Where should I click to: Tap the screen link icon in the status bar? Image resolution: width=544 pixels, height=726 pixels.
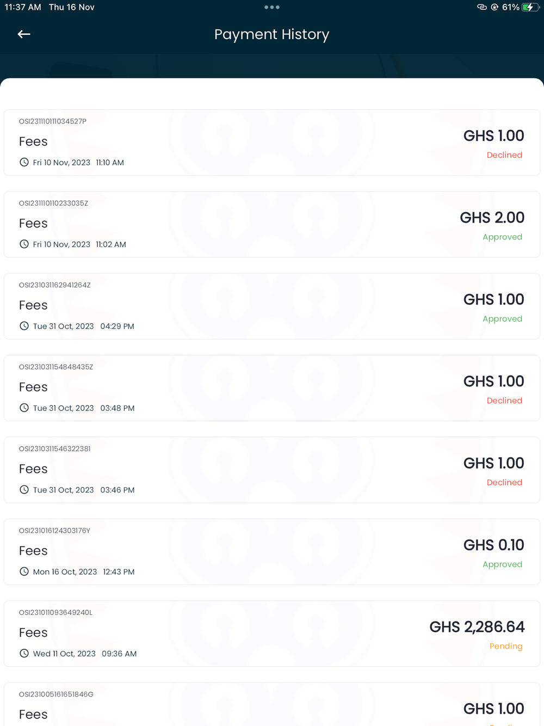pyautogui.click(x=481, y=7)
